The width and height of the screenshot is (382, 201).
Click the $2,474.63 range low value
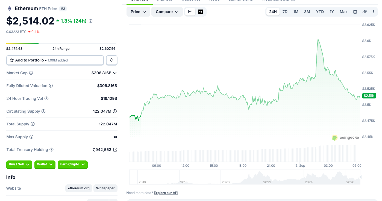click(x=14, y=49)
